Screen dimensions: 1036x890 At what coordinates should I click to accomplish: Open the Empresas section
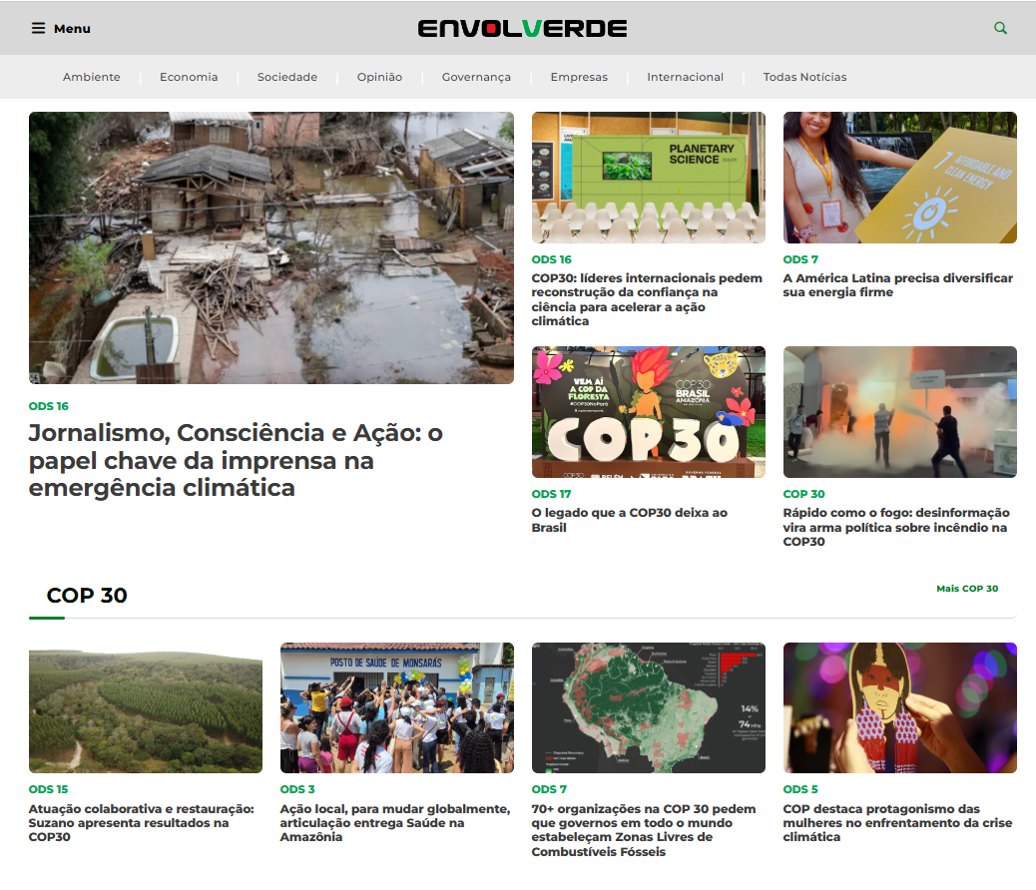[x=579, y=76]
